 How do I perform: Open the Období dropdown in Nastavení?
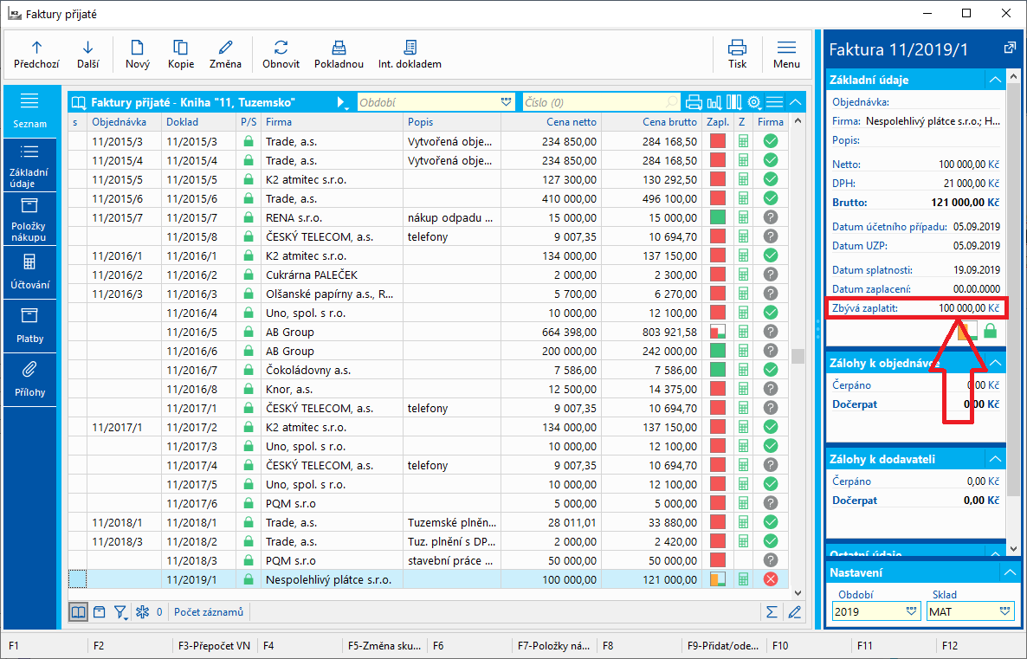pyautogui.click(x=910, y=611)
